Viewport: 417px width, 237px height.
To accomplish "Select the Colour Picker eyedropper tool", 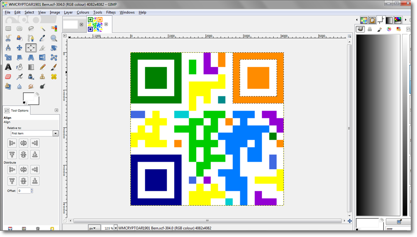I will tap(42, 38).
